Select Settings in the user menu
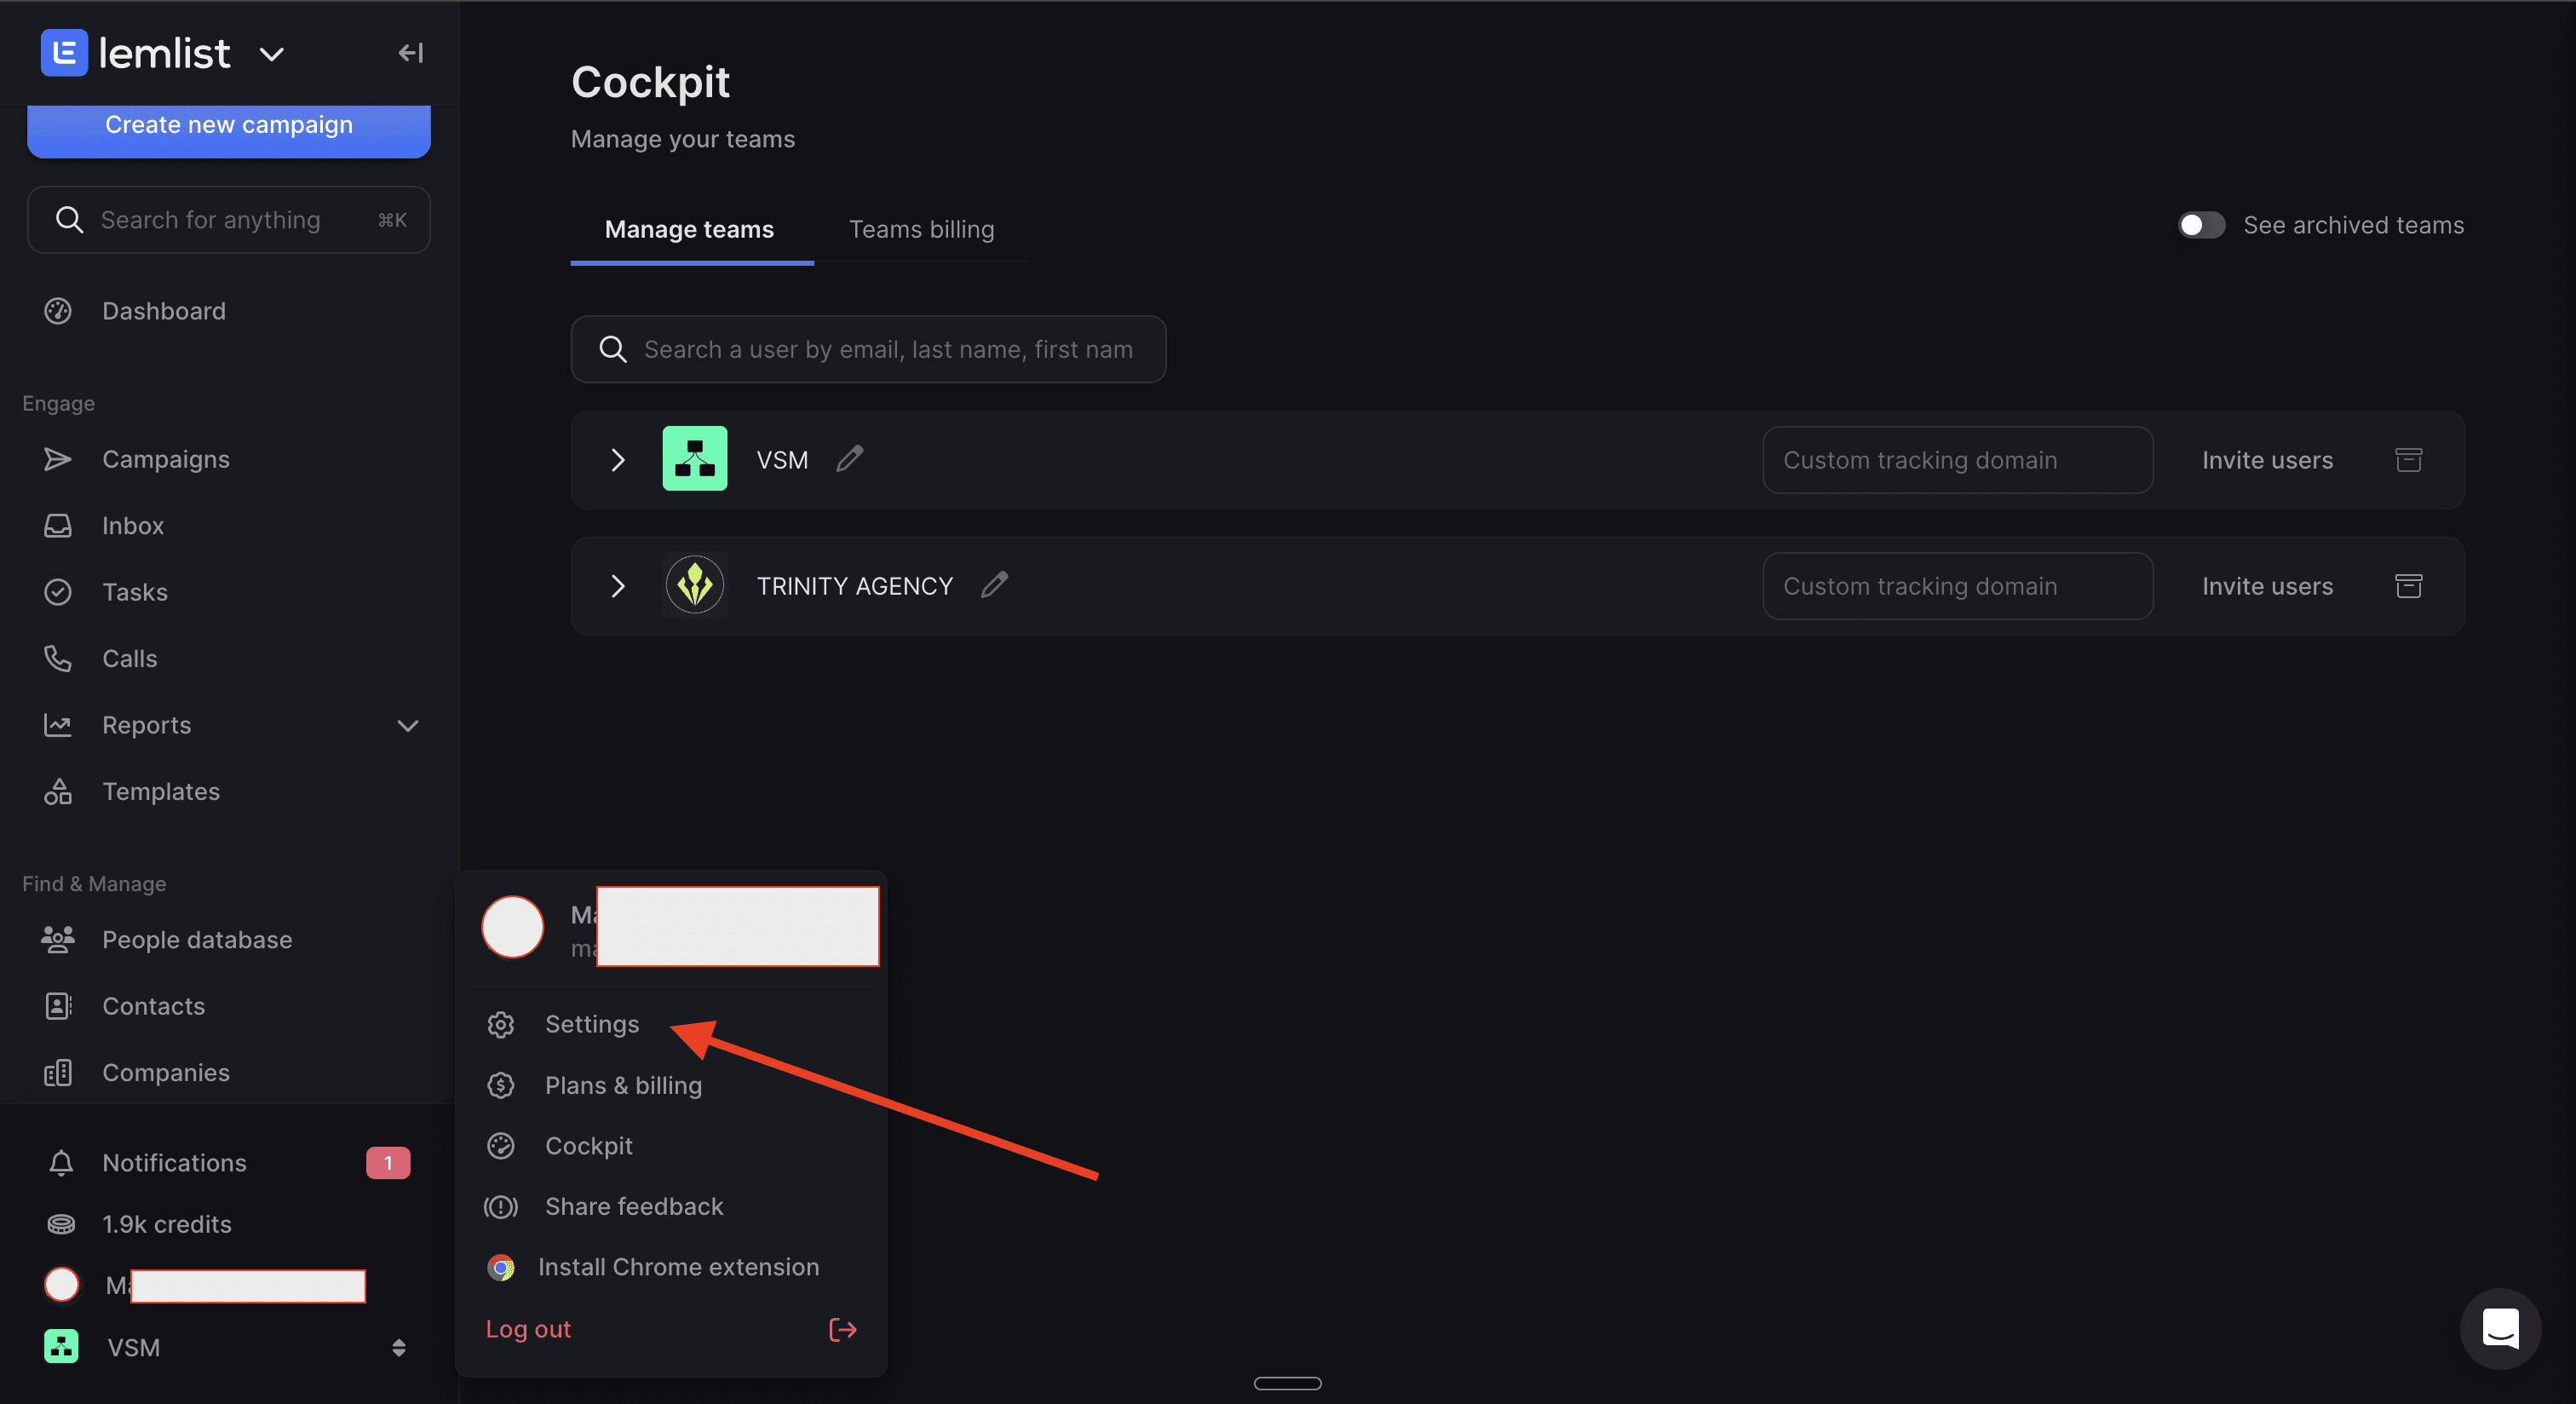 (x=591, y=1024)
